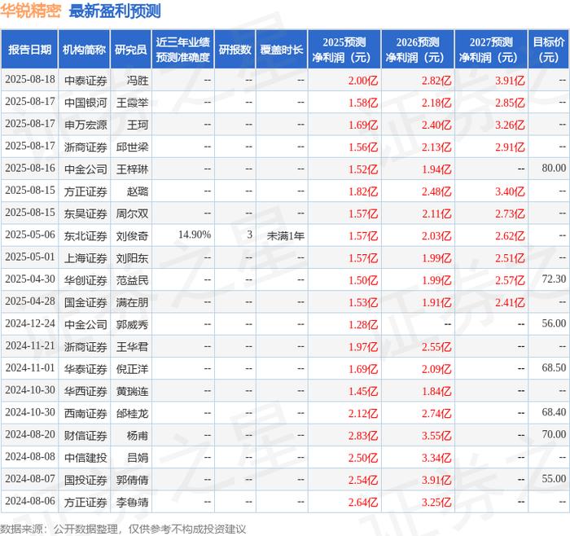Click the 3.40亿 forecast value
Image resolution: width=570 pixels, height=536 pixels.
[510, 191]
